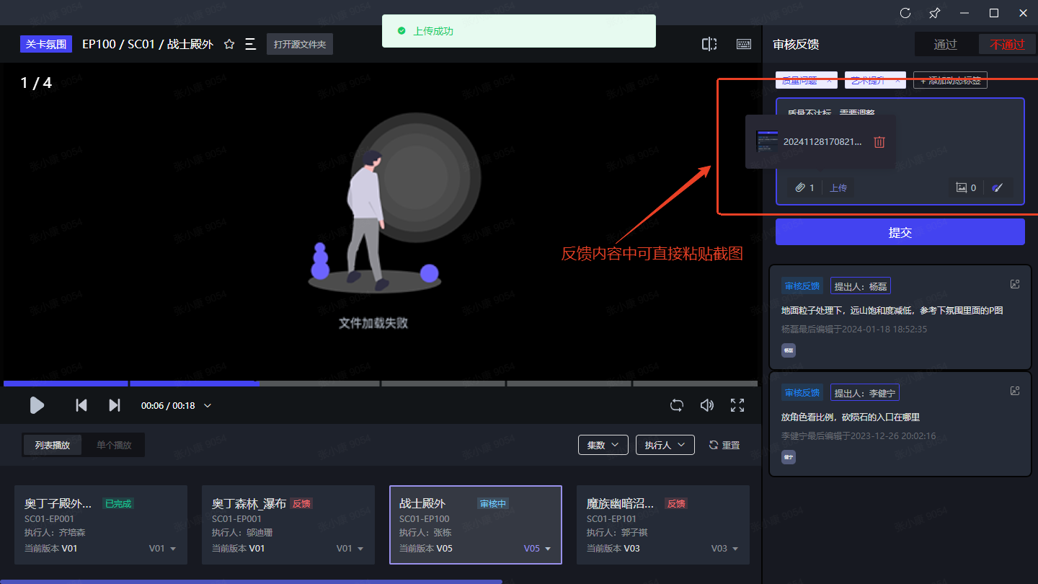Image resolution: width=1038 pixels, height=584 pixels.
Task: Open the 集数 dropdown filter
Action: click(603, 445)
